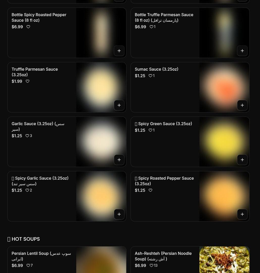Screen dimensions: 260x273
Task: Like Bottle Truffle Parmesan Sauce heart
Action: (151, 27)
